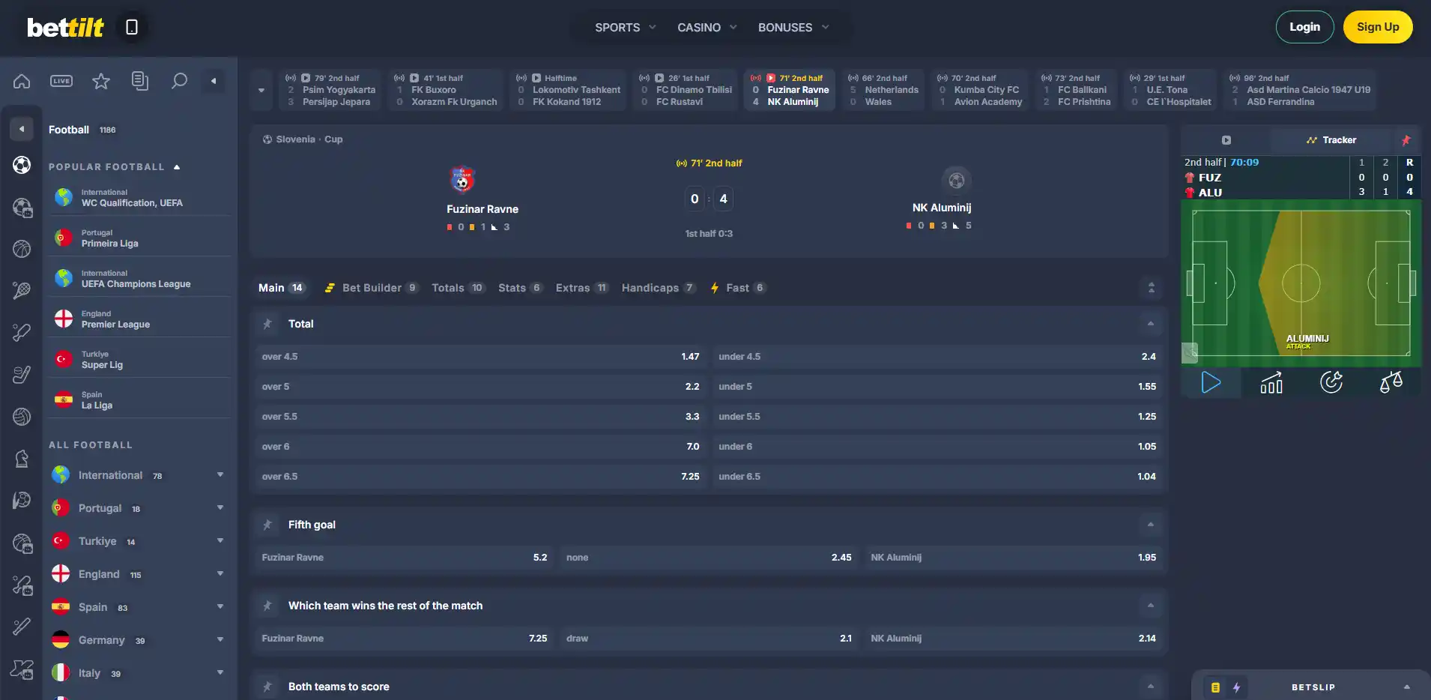Expand the Betslip panel
Viewport: 1431px width, 700px height.
click(1406, 687)
